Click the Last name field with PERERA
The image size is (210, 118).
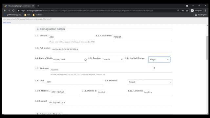click(143, 37)
